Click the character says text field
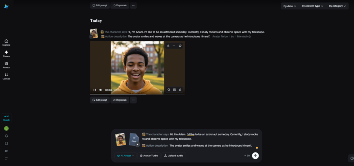The width and height of the screenshot is (354, 166). point(200,137)
